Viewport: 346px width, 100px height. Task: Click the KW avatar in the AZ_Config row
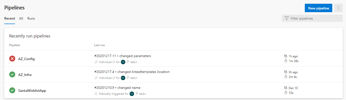123,62
